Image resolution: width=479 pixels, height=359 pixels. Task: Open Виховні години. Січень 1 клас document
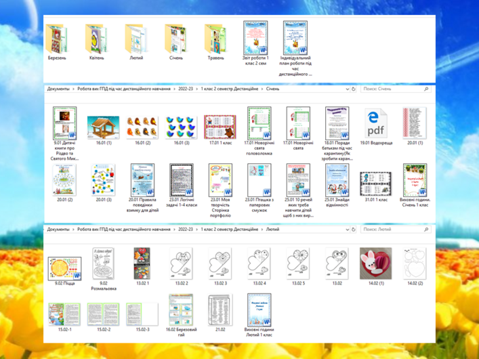pos(415,180)
